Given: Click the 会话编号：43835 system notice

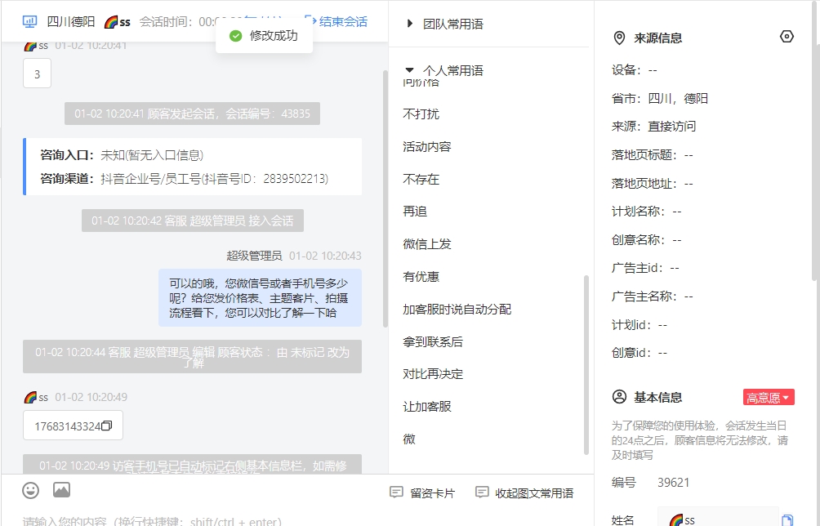Looking at the screenshot, I should (193, 114).
